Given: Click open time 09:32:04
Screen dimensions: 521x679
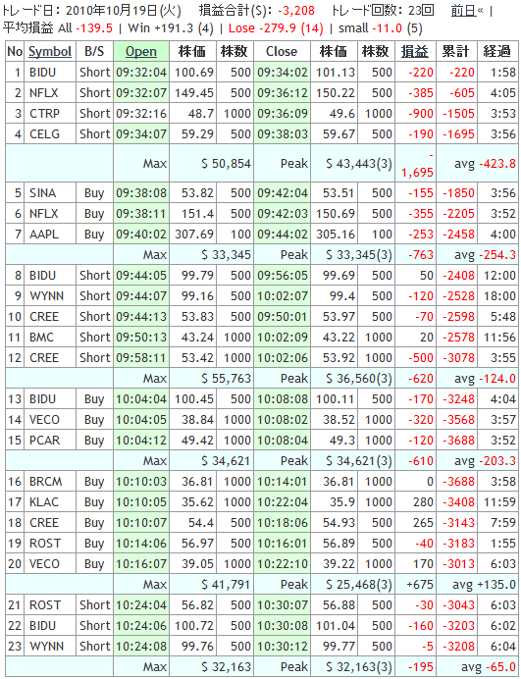Looking at the screenshot, I should pyautogui.click(x=141, y=73).
